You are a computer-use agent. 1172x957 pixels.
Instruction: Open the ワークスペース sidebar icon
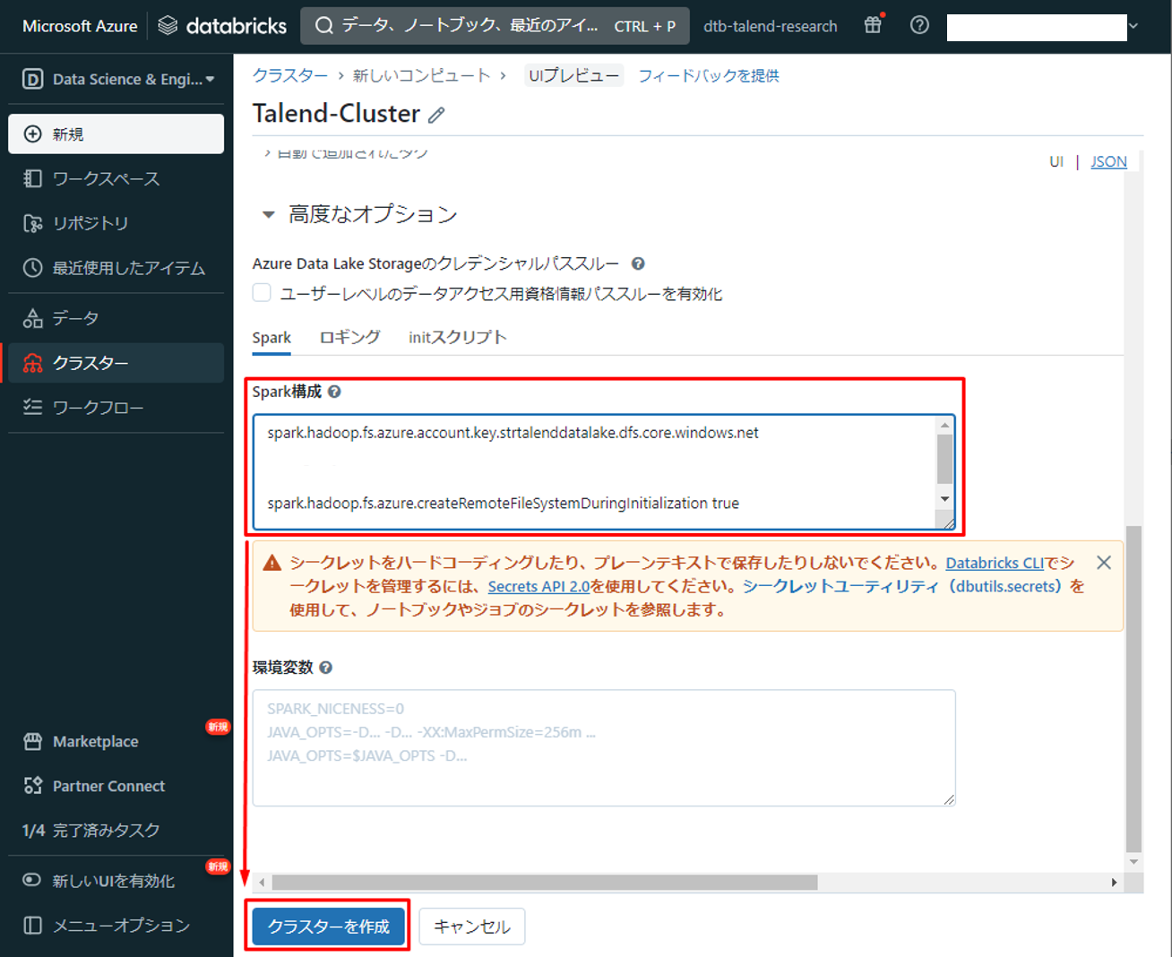coord(33,178)
